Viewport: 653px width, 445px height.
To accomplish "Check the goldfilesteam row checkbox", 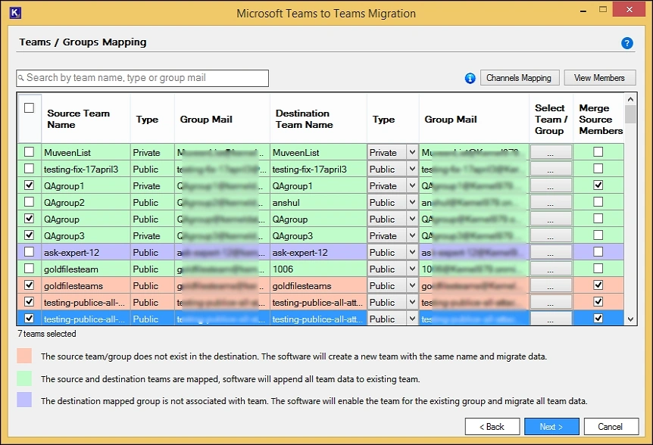I will point(29,268).
